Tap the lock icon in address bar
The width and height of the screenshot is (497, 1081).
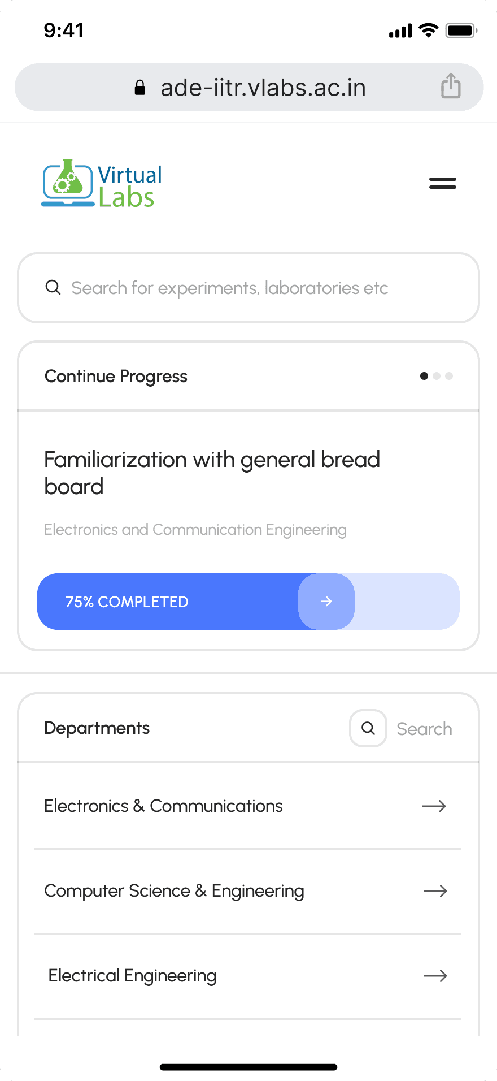[x=140, y=88]
